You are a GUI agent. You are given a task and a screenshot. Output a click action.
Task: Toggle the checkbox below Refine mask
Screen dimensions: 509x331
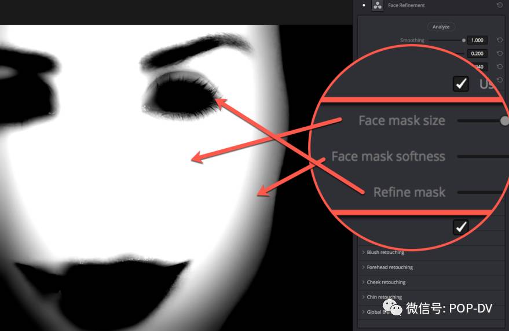point(460,227)
